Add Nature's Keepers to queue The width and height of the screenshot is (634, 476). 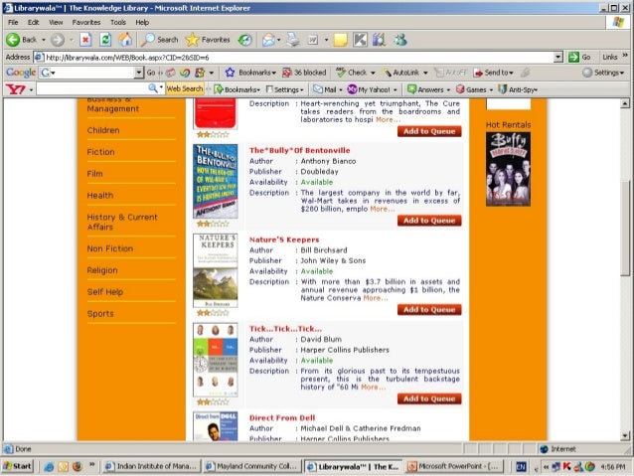429,309
